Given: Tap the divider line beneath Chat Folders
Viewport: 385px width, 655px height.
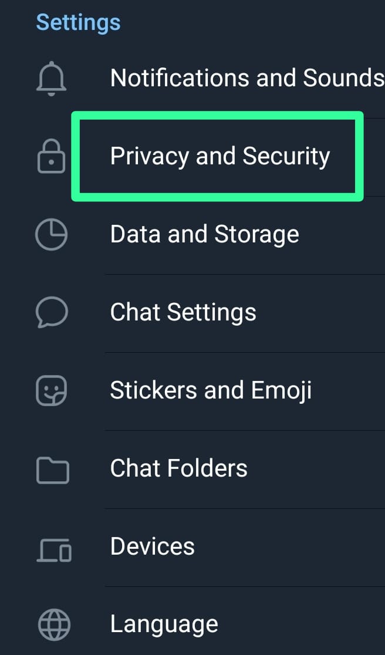Looking at the screenshot, I should [245, 508].
